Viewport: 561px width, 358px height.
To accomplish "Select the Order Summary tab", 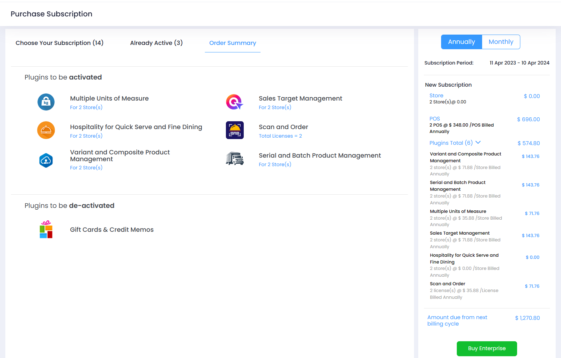I will click(x=233, y=43).
